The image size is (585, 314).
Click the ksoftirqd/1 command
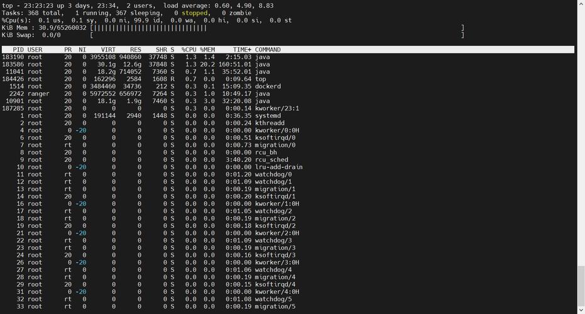tap(275, 197)
